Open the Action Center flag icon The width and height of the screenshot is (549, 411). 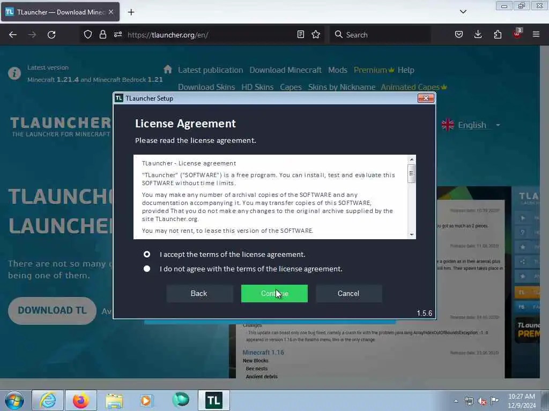point(494,400)
